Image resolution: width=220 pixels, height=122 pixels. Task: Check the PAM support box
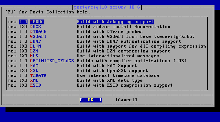click(x=23, y=66)
